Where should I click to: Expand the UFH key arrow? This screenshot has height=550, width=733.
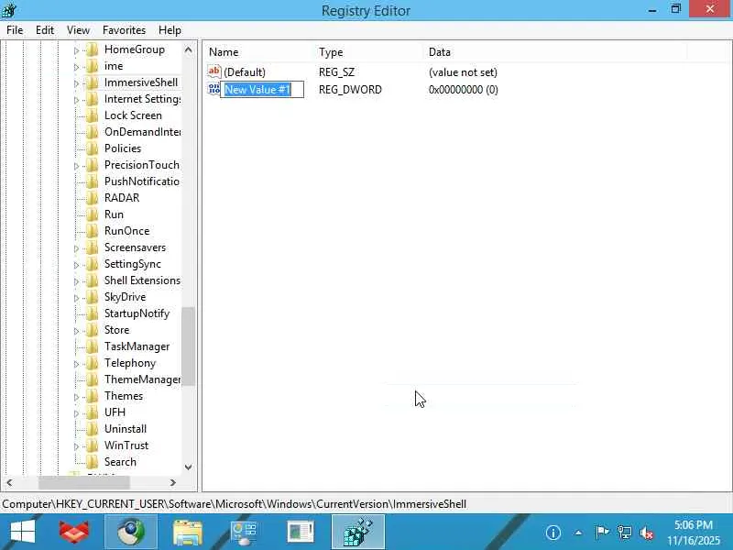click(76, 413)
